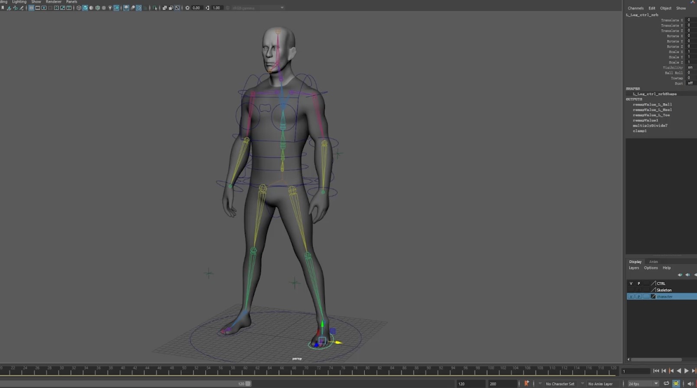Viewport: 697px width, 388px height.
Task: Play animation forwards
Action: coord(686,371)
